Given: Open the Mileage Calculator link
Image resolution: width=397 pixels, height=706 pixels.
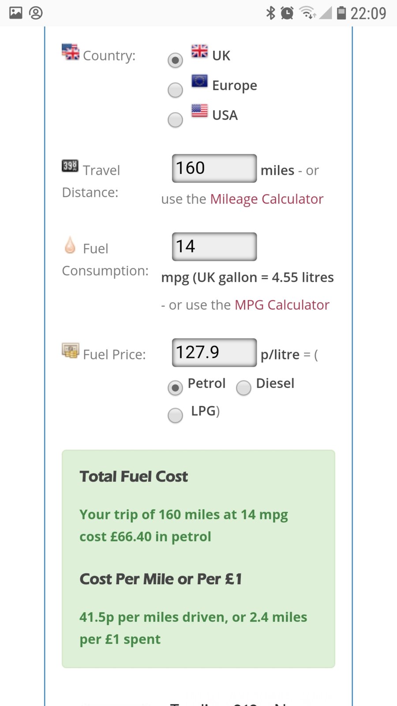Looking at the screenshot, I should [267, 199].
